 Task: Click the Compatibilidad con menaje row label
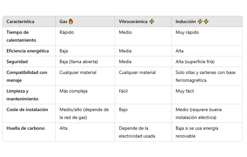pos(26,76)
